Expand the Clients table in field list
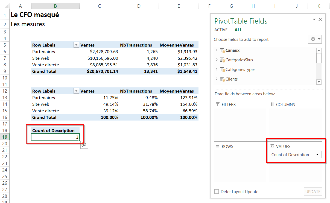 coord(217,79)
